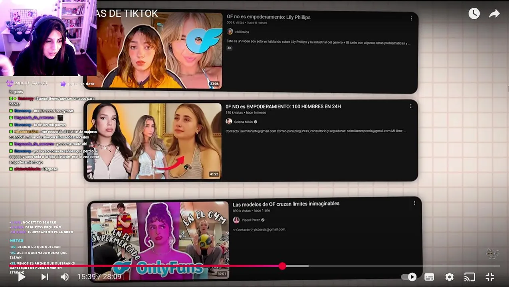Open '0F NO es EMPODERAMIENTO: 100 H0MBRES EN 24H' title
This screenshot has width=509, height=287.
point(283,106)
